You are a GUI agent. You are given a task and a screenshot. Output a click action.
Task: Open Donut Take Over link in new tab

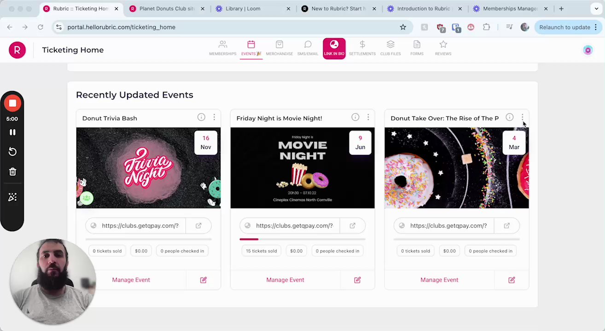[x=507, y=226]
